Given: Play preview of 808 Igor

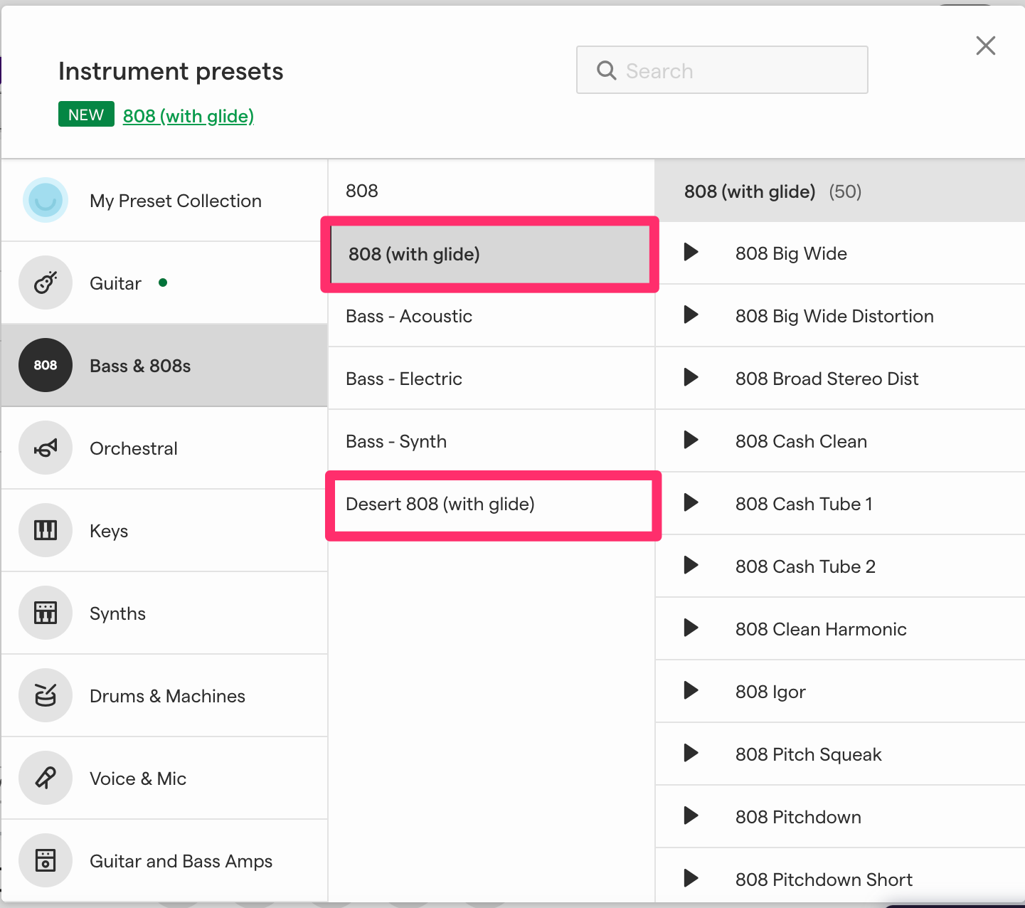Looking at the screenshot, I should (691, 690).
